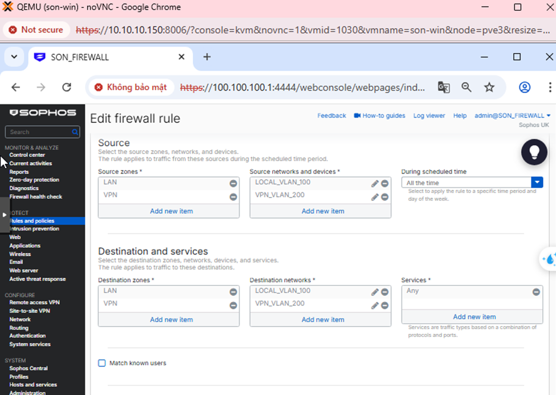Remove VPN from Destination zones

pos(233,305)
